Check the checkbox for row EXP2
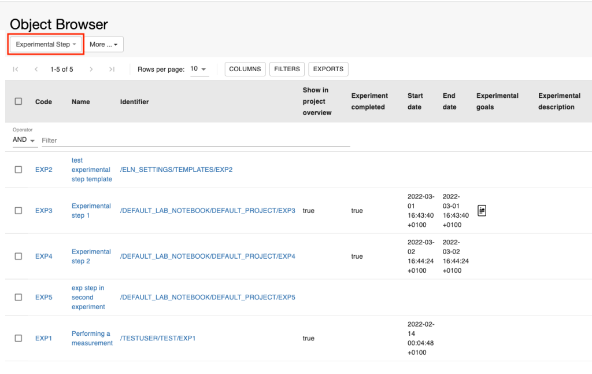 pyautogui.click(x=18, y=170)
